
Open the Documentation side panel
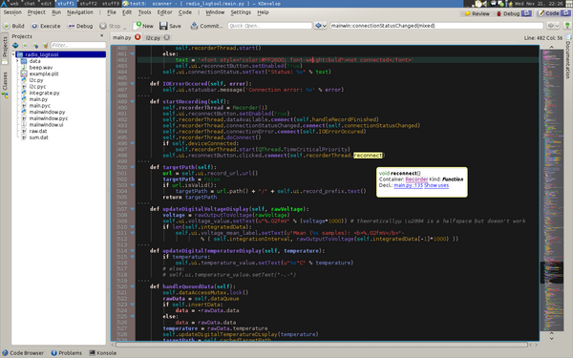click(x=567, y=57)
